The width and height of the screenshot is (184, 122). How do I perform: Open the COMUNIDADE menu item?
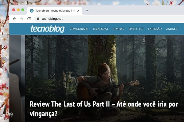[79, 29]
